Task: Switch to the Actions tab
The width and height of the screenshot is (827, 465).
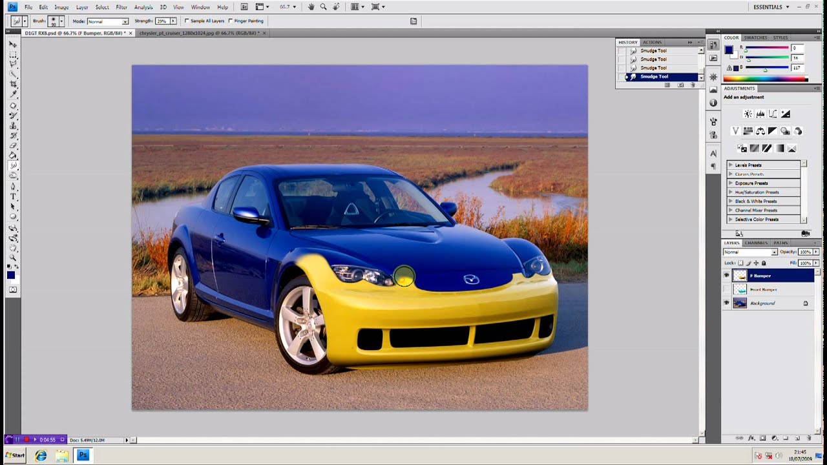Action: (x=652, y=42)
